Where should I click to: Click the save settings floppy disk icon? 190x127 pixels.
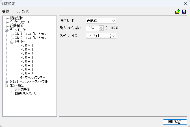coord(184,12)
